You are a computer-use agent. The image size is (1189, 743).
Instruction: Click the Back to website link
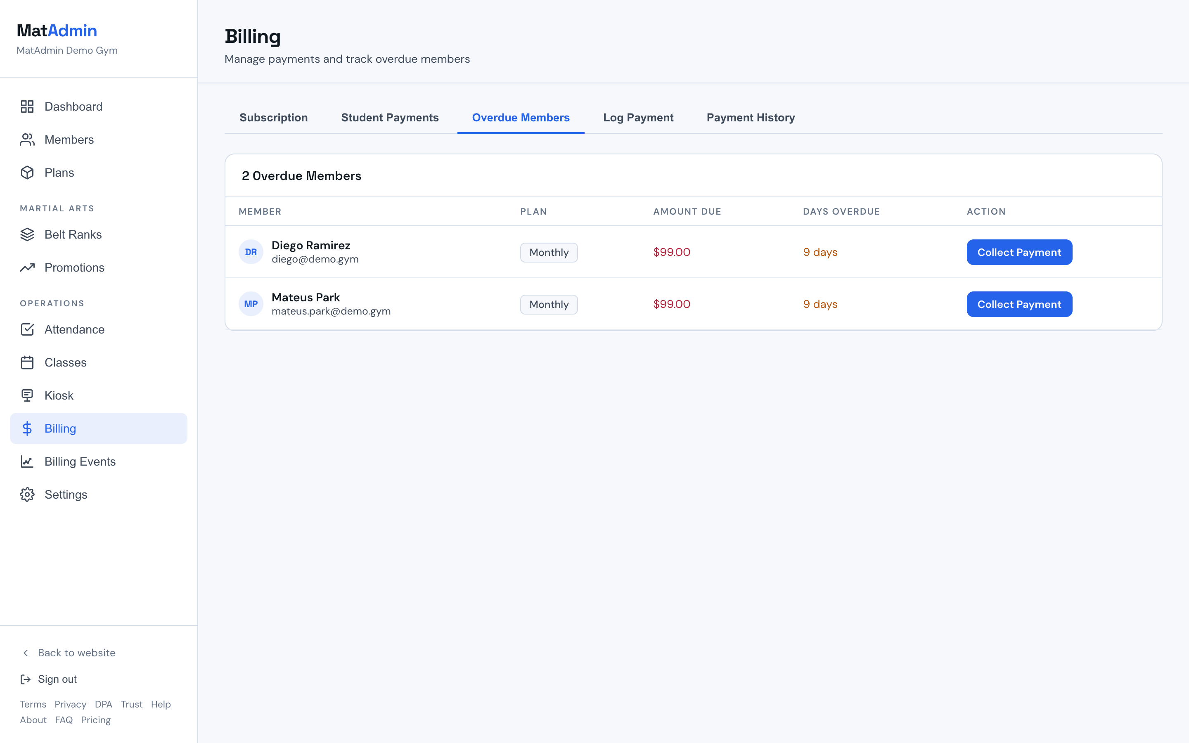pyautogui.click(x=68, y=653)
